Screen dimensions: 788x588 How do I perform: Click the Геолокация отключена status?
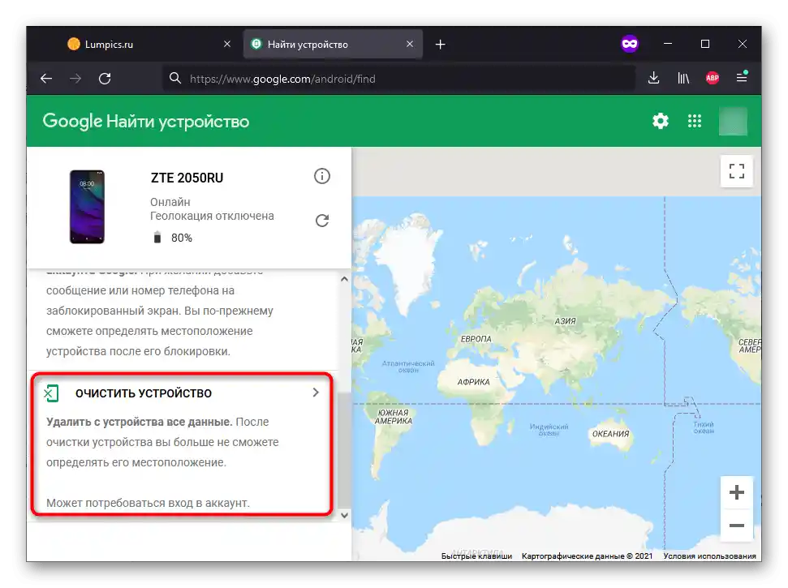[x=212, y=216]
